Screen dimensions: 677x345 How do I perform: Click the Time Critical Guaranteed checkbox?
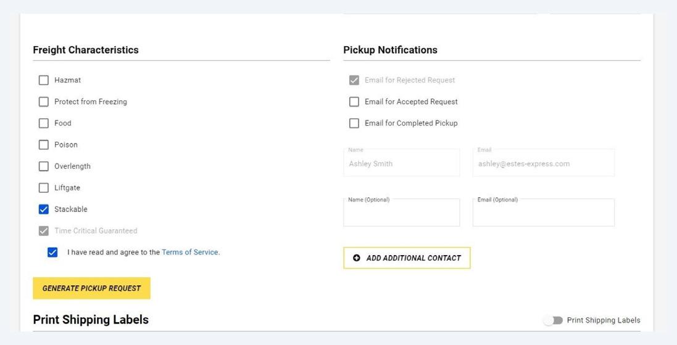pos(44,231)
